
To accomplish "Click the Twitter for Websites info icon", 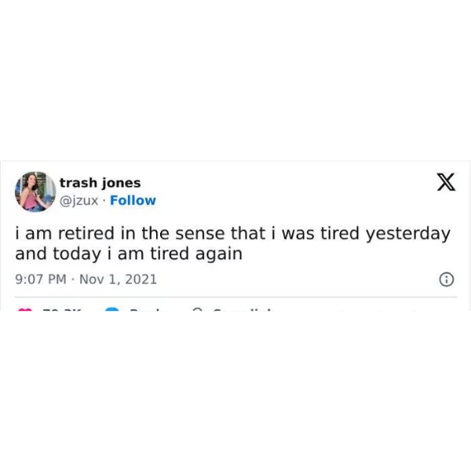I will 447,279.
